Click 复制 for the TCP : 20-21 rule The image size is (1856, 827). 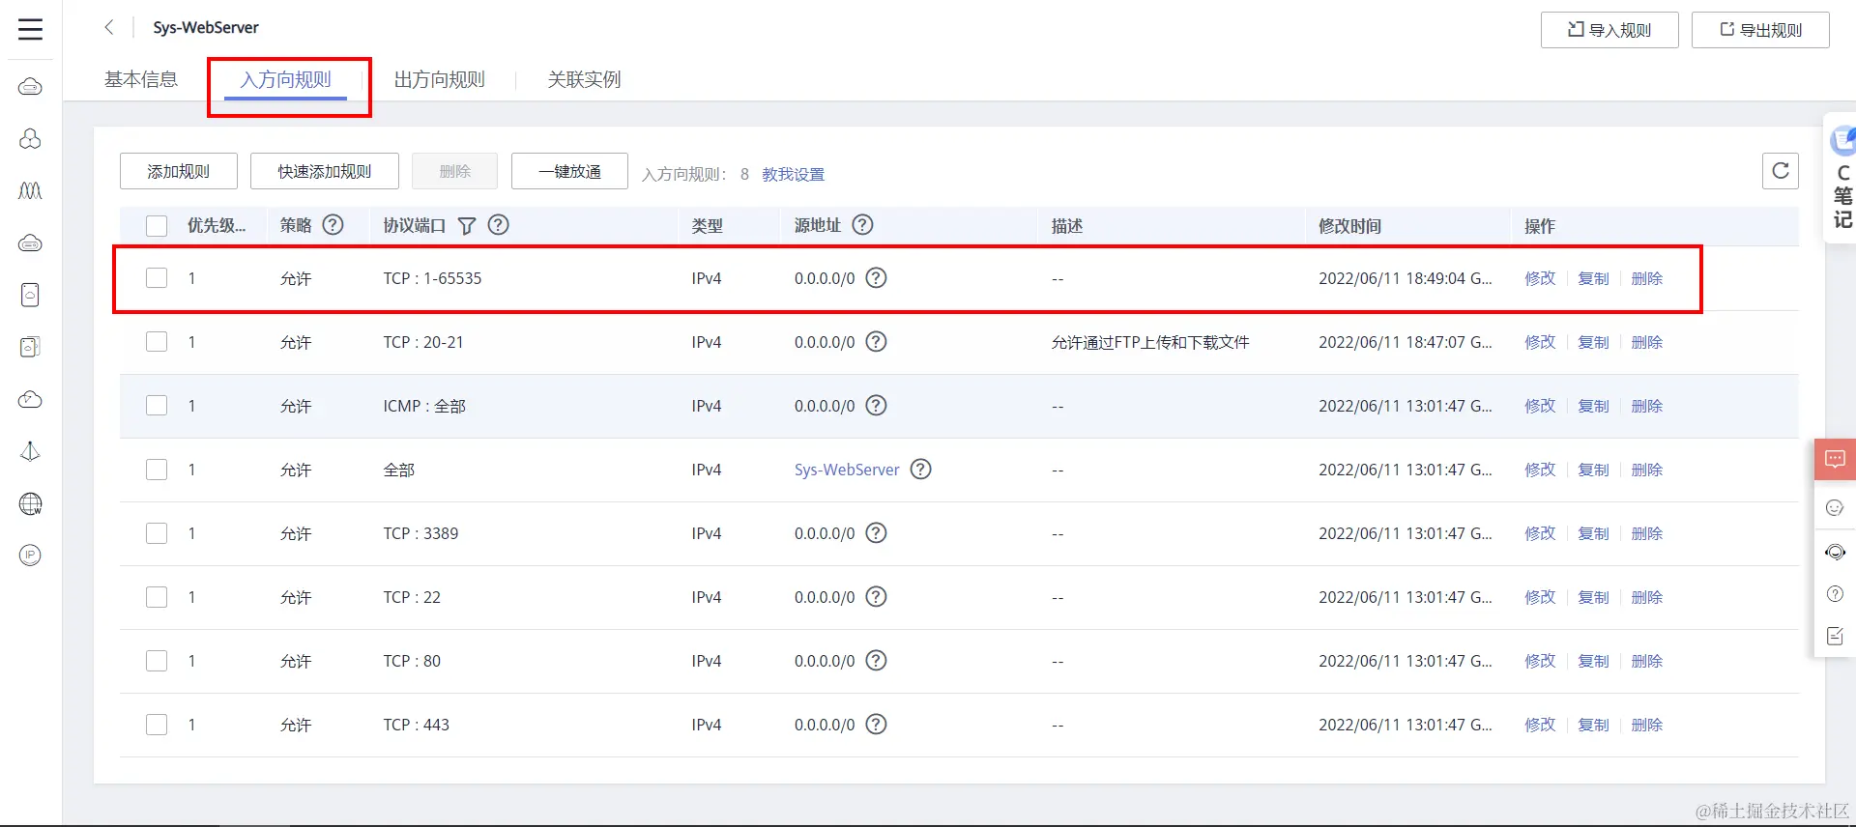pos(1593,342)
